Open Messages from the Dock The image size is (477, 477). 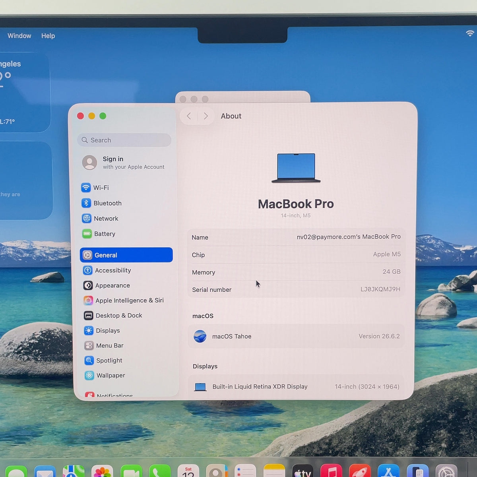click(16, 471)
